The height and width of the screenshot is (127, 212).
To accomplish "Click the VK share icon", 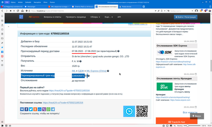I will click(x=22, y=109).
